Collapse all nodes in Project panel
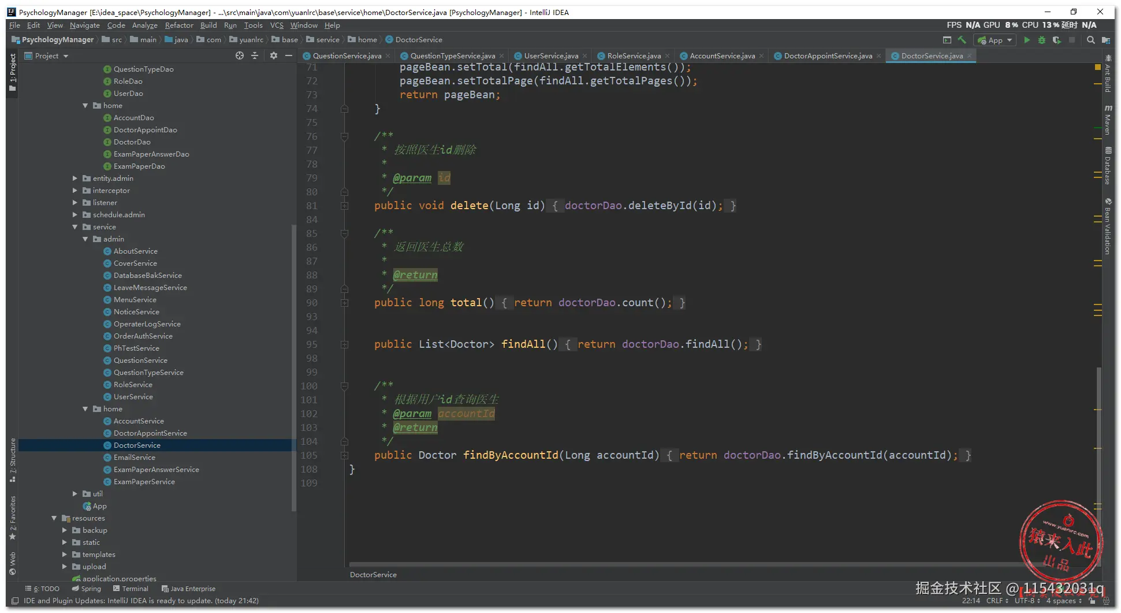Viewport: 1121px width, 613px height. click(x=255, y=55)
